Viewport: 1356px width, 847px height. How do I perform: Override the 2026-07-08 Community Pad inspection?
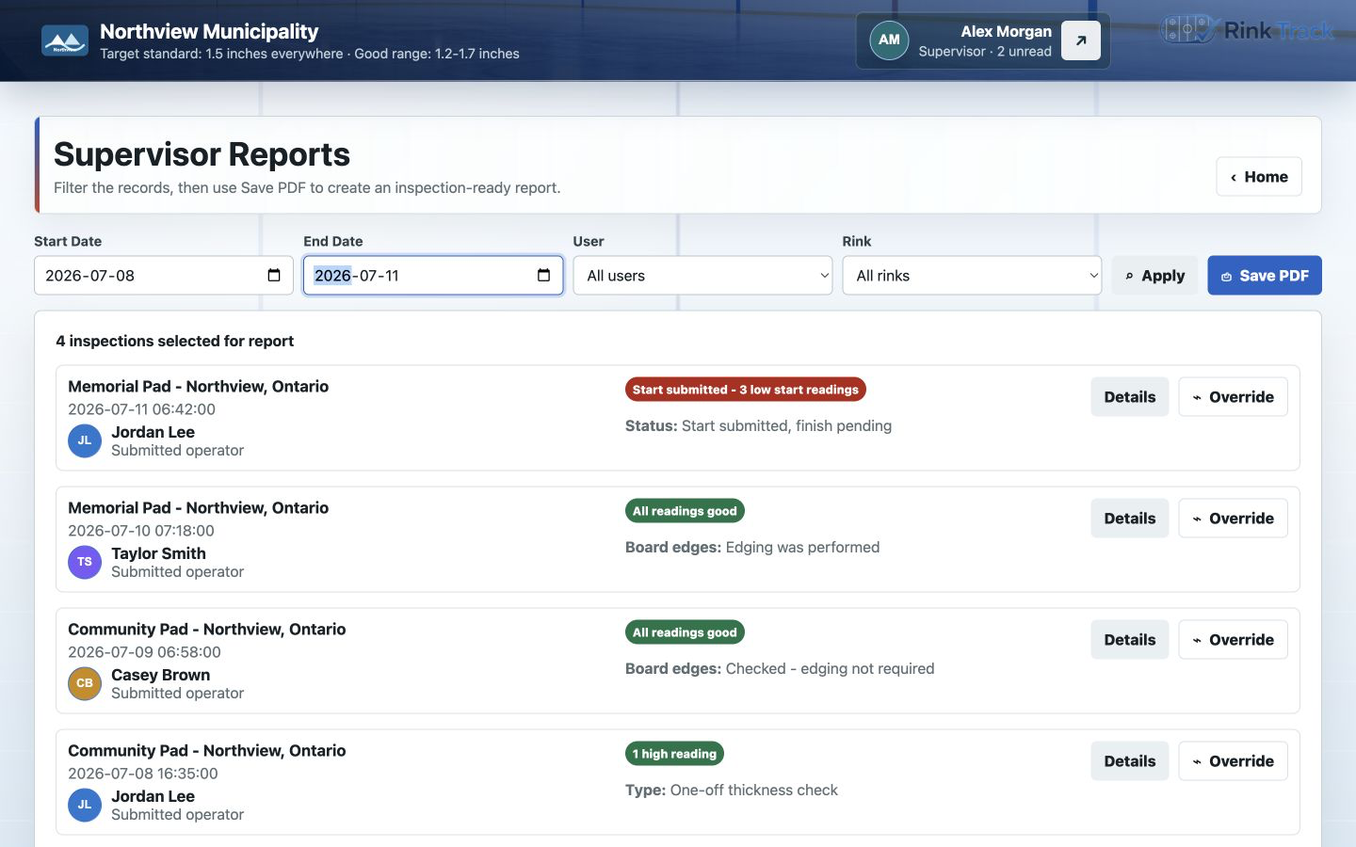(1233, 761)
